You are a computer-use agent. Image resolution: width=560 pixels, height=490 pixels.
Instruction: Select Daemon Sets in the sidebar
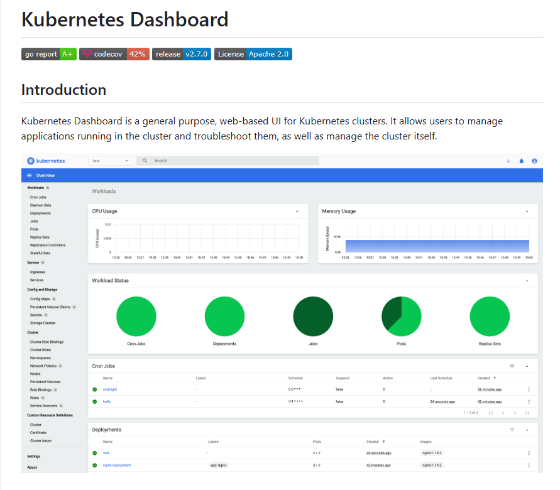[x=41, y=205]
